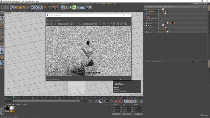Open viewport Cameras menu
The width and height of the screenshot is (210, 118).
point(14,11)
